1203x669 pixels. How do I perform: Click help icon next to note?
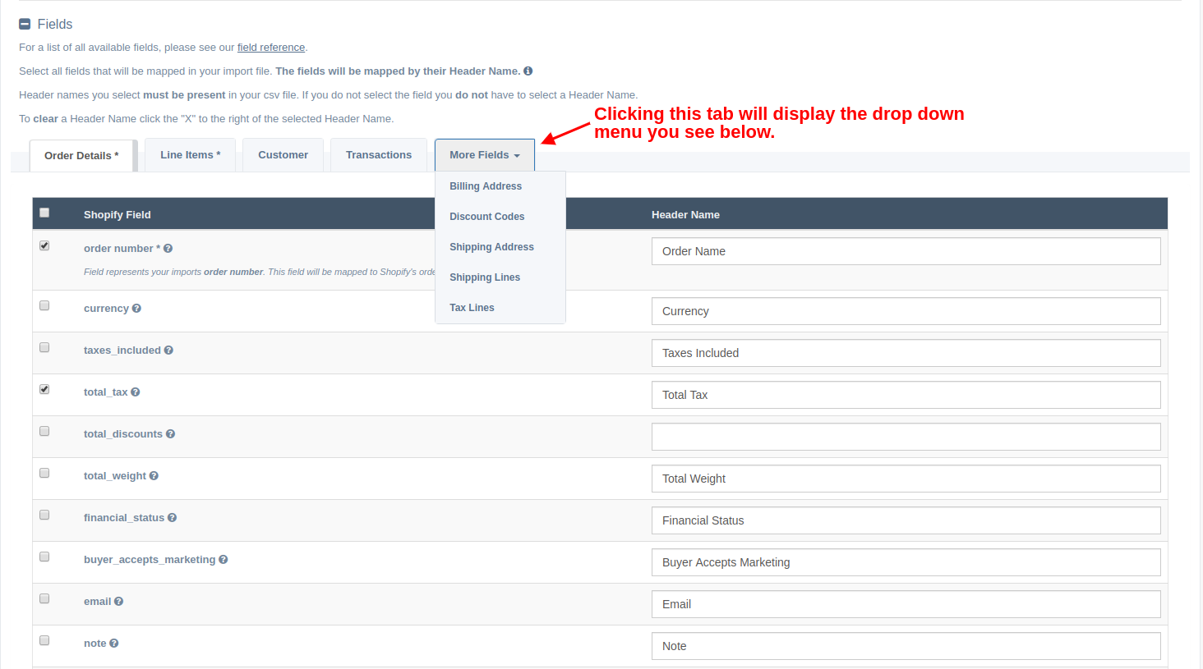coord(114,644)
